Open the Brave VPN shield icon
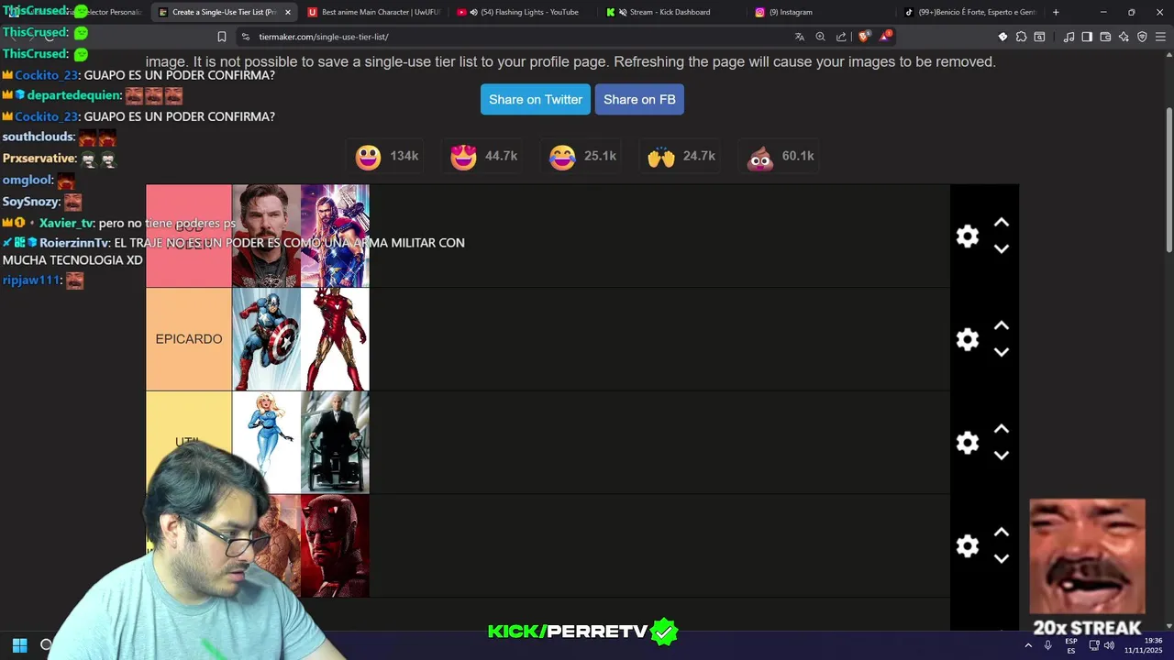1174x660 pixels. (1142, 37)
